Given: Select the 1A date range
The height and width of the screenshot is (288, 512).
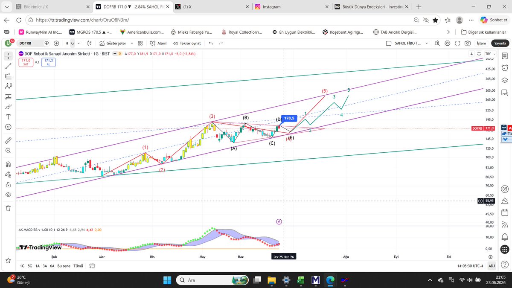Looking at the screenshot, I should (x=38, y=266).
